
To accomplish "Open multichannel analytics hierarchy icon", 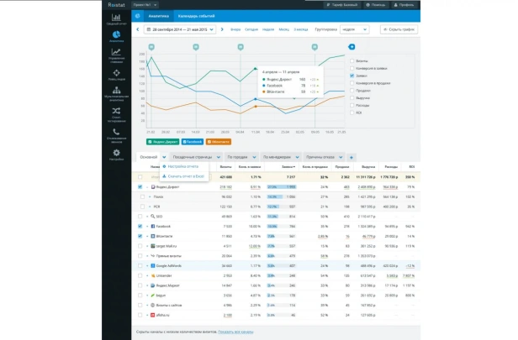I will point(116,90).
